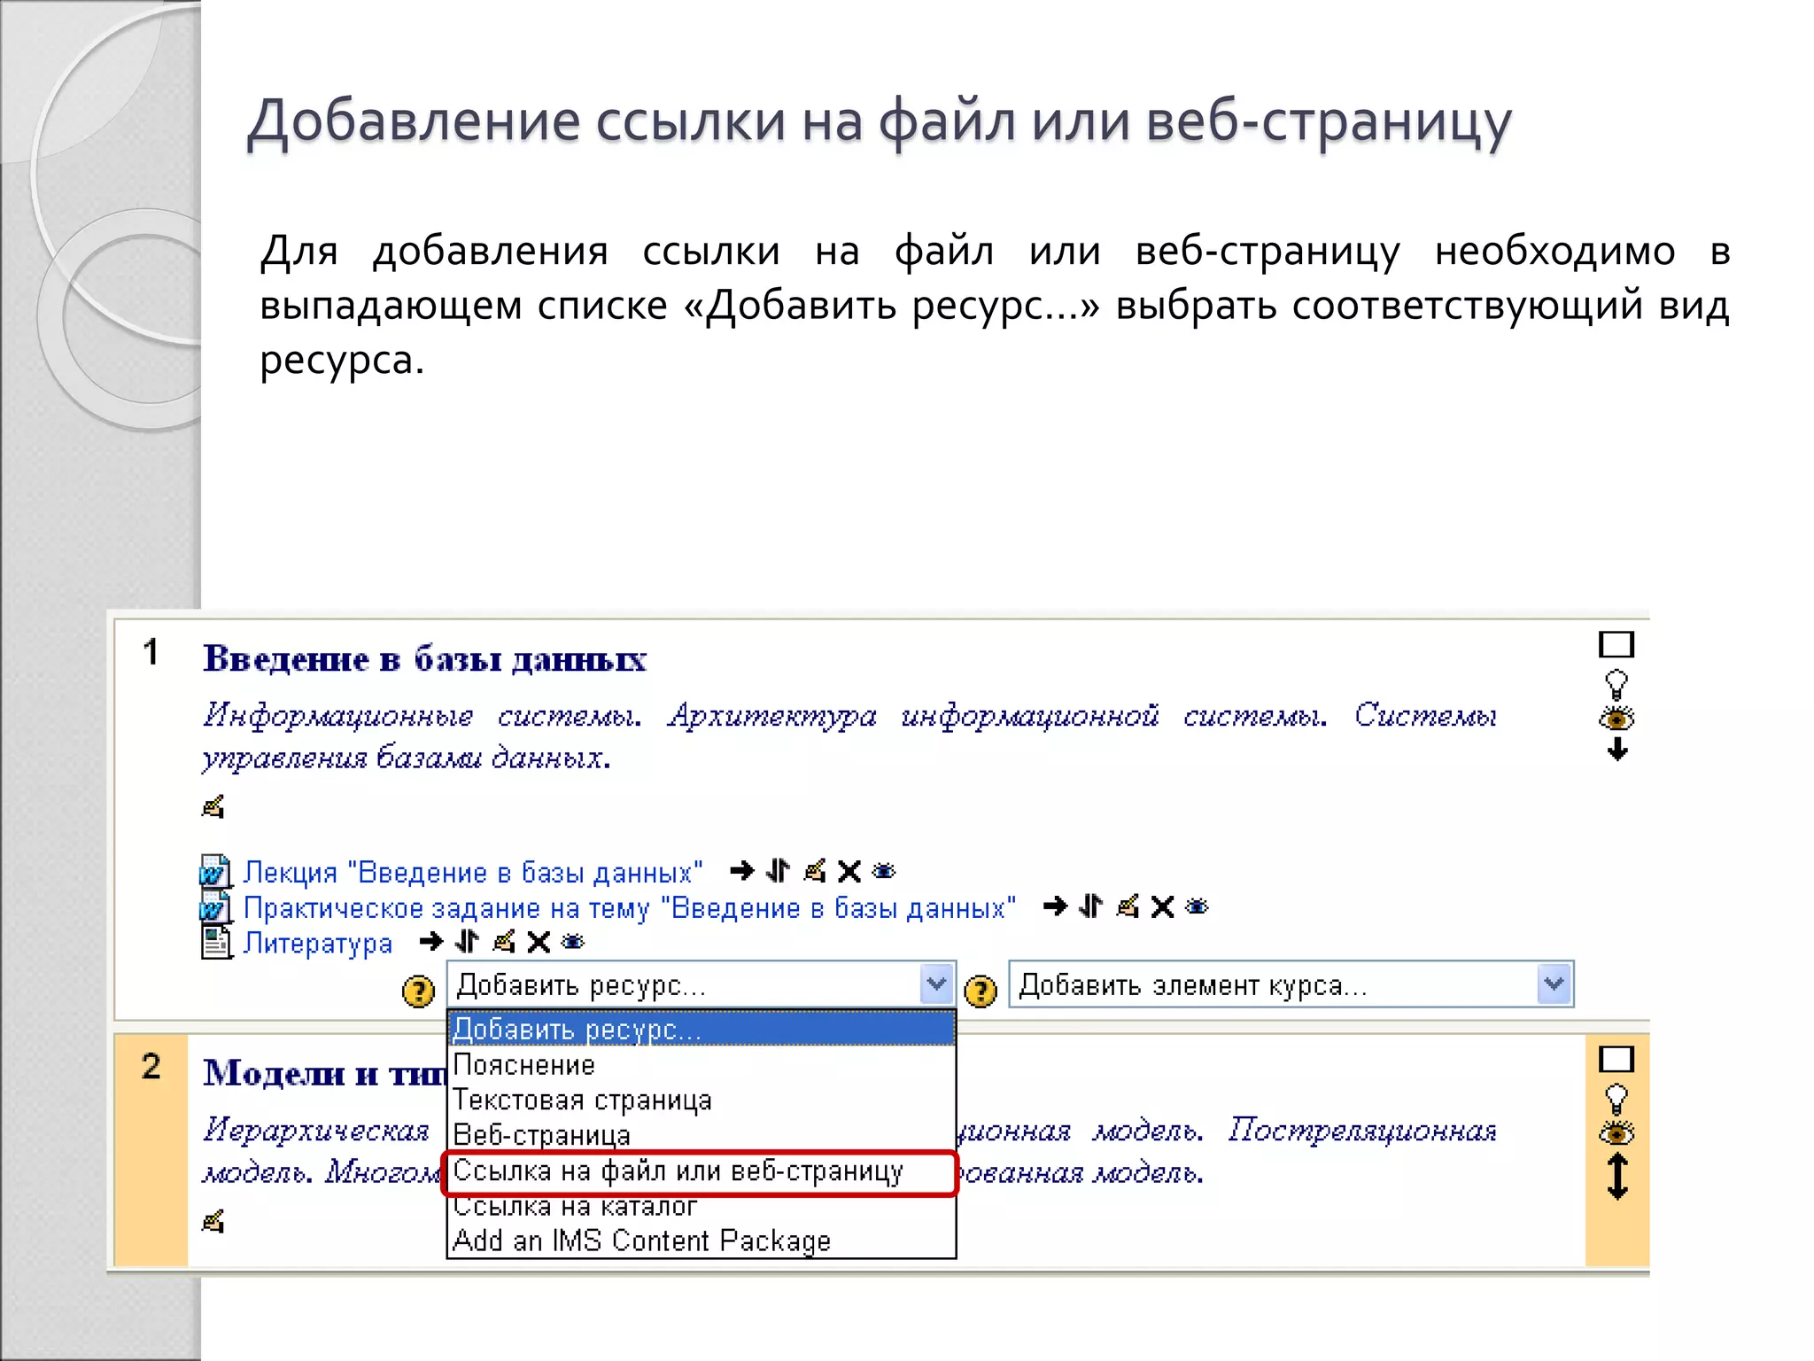Indent Литература resource with right arrow

pos(431,941)
